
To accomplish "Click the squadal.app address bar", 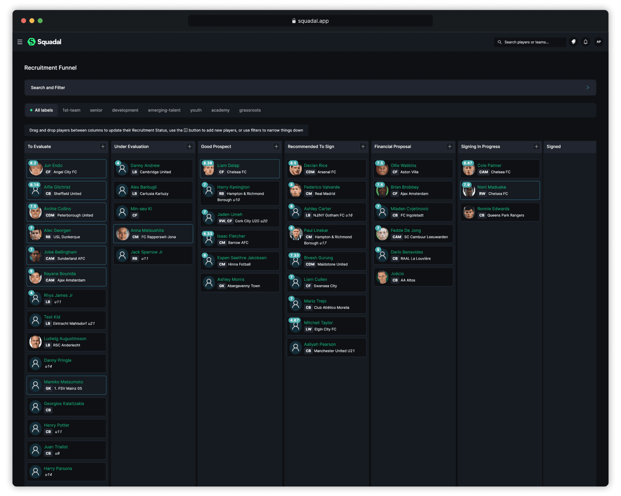I will tap(310, 21).
